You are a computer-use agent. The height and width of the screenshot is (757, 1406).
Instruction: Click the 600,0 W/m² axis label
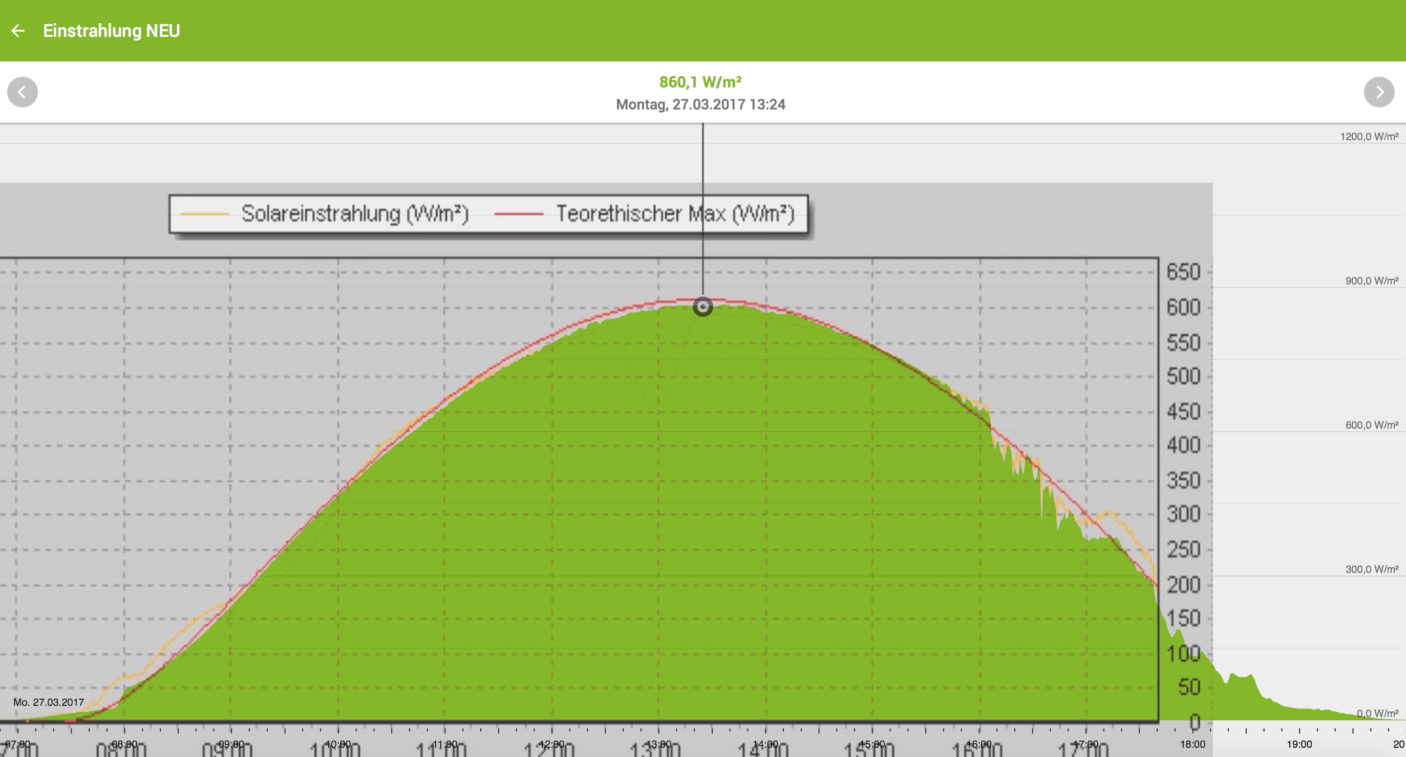click(1371, 425)
